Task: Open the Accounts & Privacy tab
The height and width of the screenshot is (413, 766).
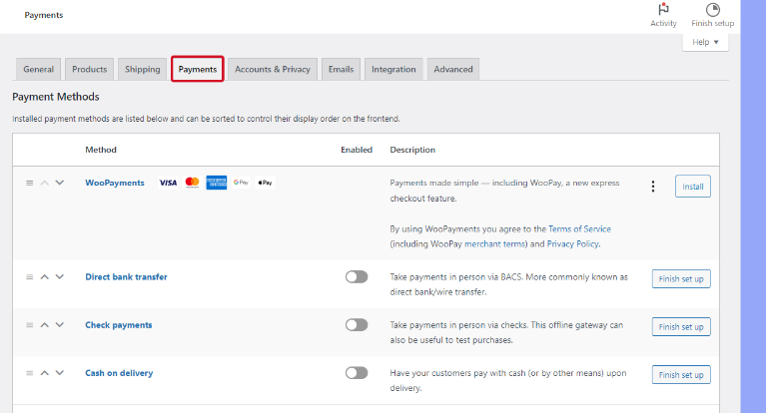Action: point(272,69)
